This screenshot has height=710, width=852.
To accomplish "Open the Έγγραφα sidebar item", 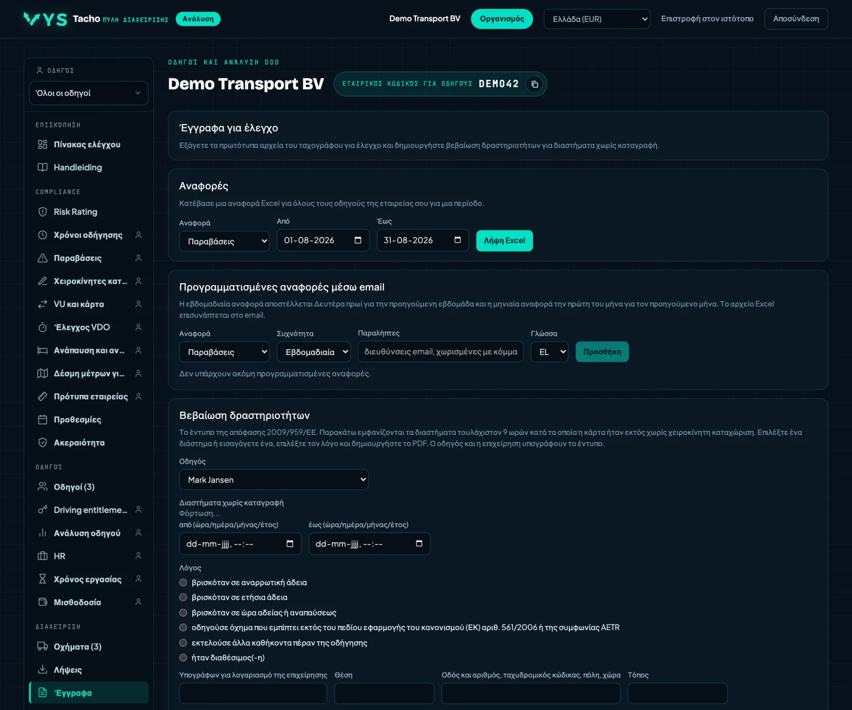I will click(x=88, y=693).
